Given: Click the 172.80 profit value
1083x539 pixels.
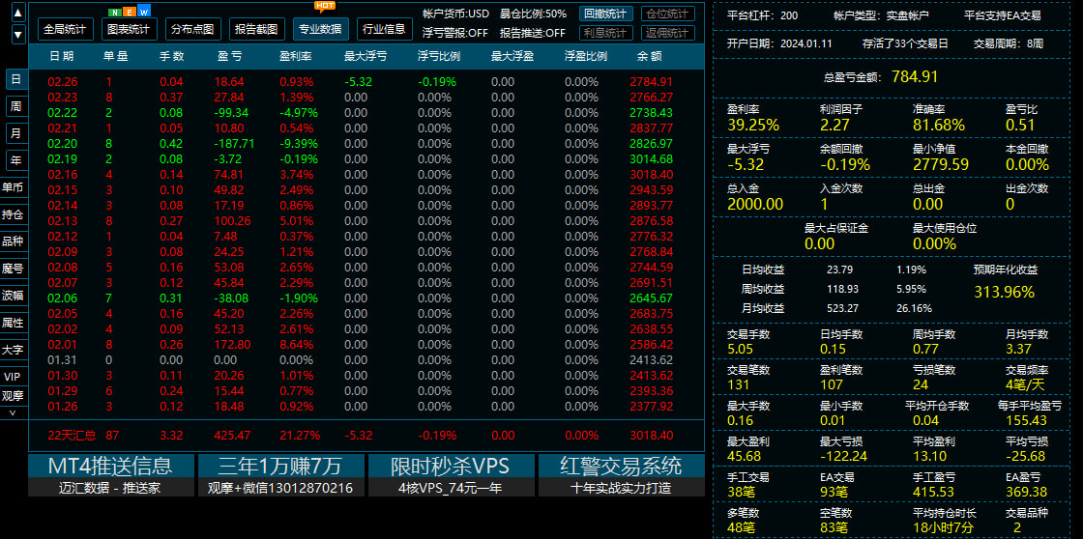Looking at the screenshot, I should pyautogui.click(x=231, y=344).
